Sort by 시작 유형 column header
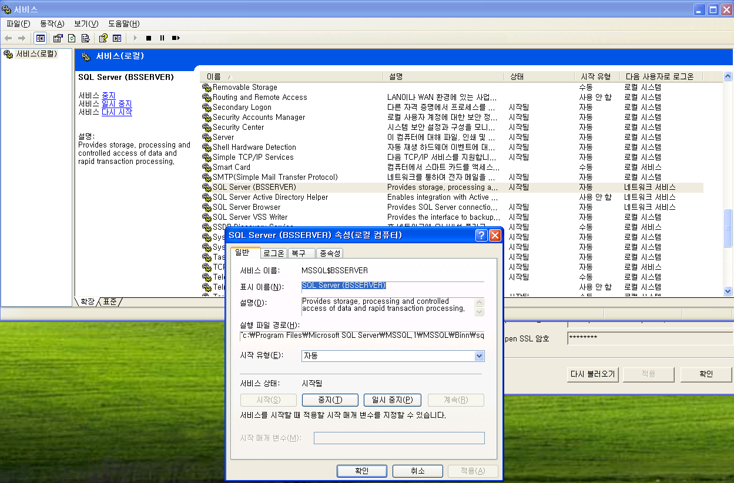The width and height of the screenshot is (734, 483). [596, 77]
